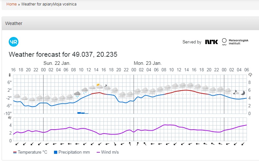This screenshot has width=259, height=164.
Task: Click the Temperature °C legend entry
Action: 30,152
